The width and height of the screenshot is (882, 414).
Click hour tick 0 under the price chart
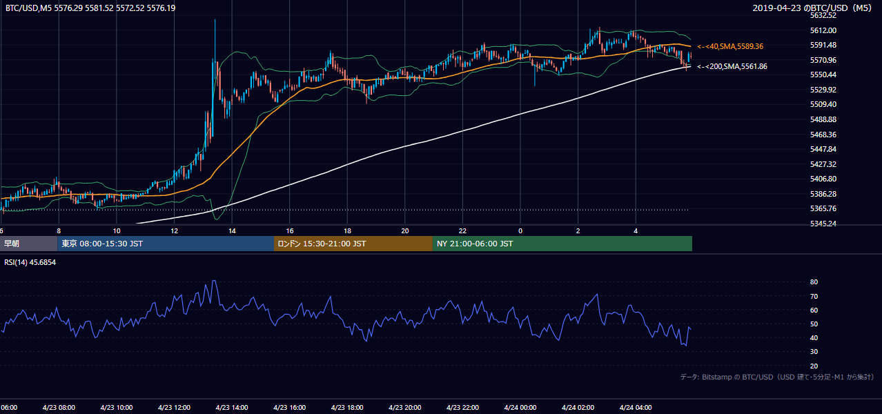(x=520, y=230)
